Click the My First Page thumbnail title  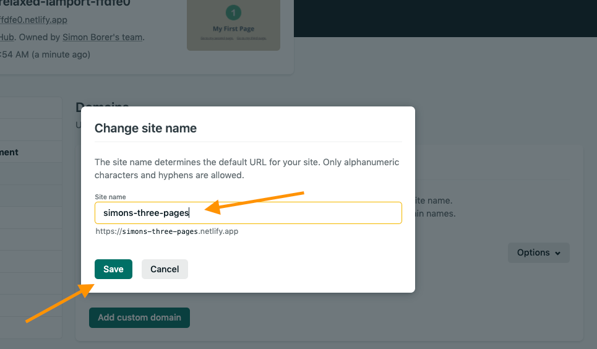point(233,28)
